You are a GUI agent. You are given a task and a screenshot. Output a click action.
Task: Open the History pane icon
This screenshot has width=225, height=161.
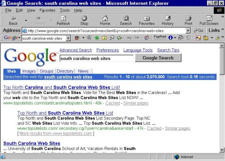[168, 18]
